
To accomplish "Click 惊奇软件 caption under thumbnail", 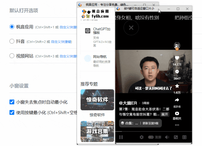I will (97, 115).
